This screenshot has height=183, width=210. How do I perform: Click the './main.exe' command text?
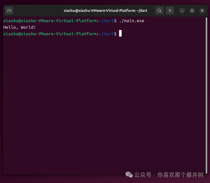[x=132, y=21]
